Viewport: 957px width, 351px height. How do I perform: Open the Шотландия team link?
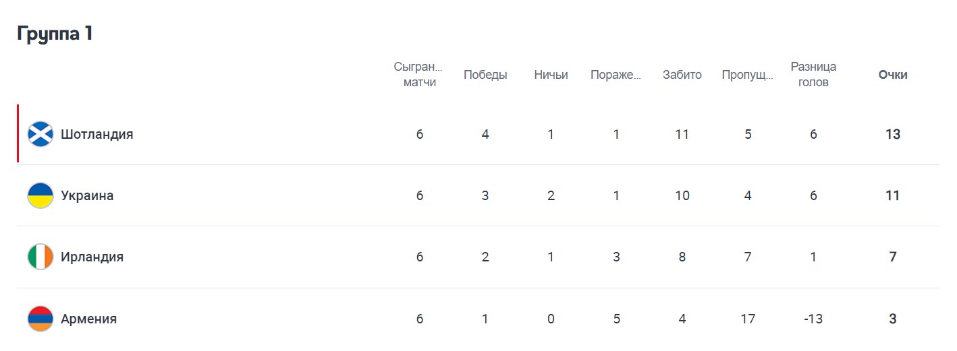pos(97,134)
